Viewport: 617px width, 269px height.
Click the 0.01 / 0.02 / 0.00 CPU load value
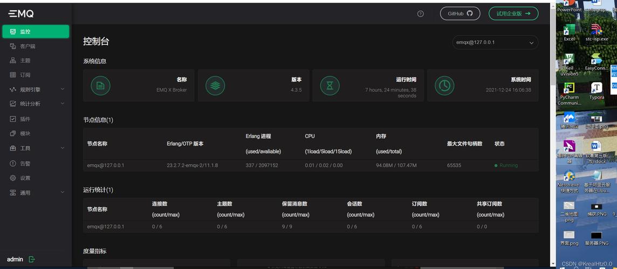[324, 165]
